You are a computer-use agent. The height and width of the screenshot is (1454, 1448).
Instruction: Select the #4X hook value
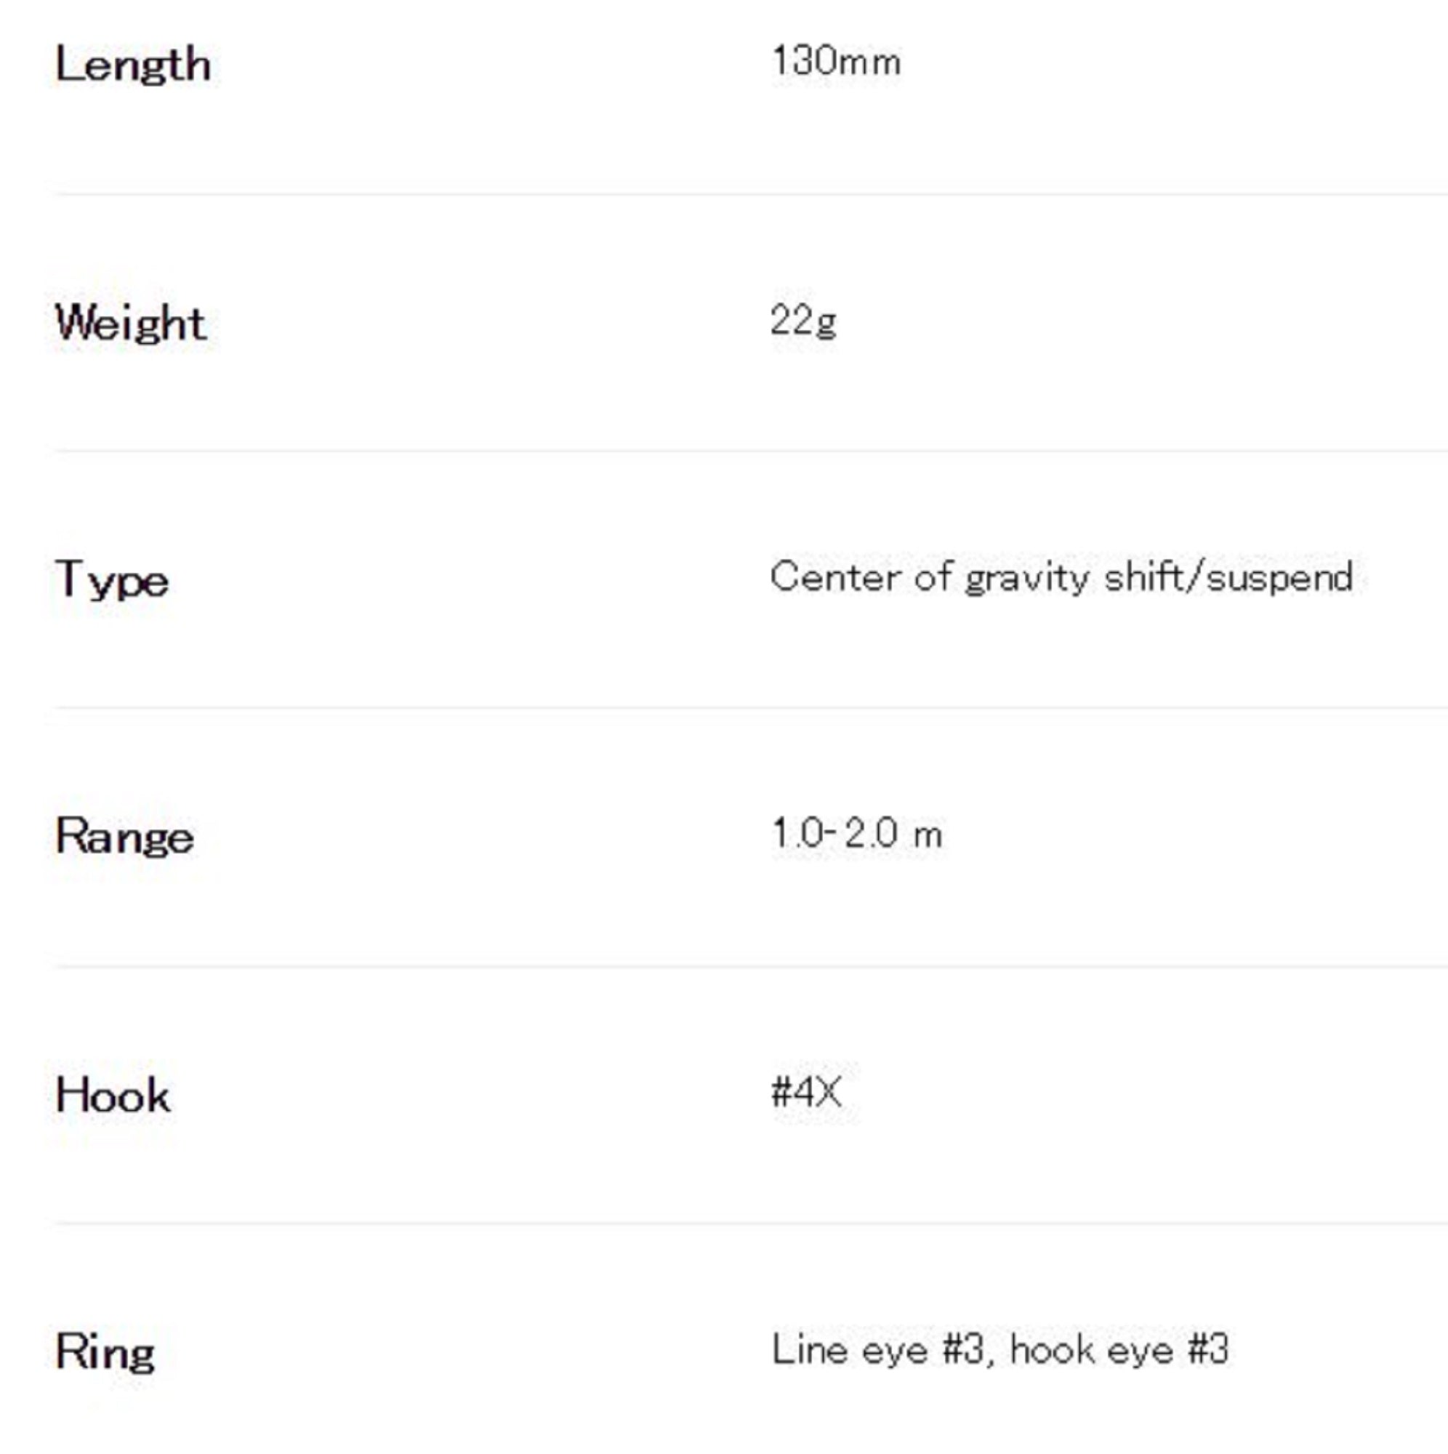(x=806, y=1092)
